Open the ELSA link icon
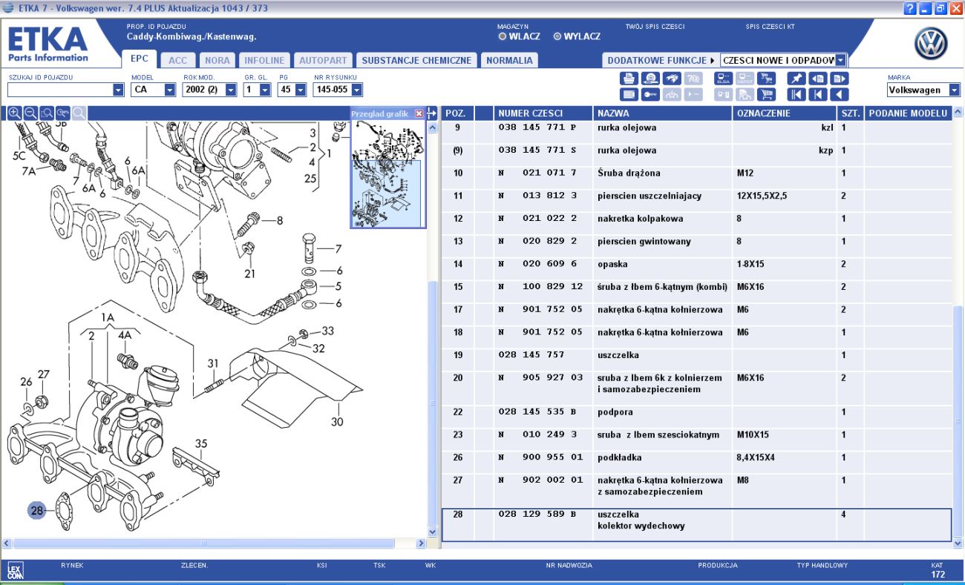This screenshot has width=965, height=585. click(723, 79)
